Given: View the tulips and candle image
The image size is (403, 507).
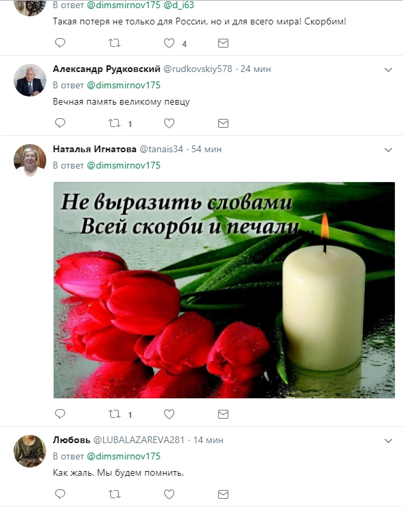Looking at the screenshot, I should coord(224,290).
